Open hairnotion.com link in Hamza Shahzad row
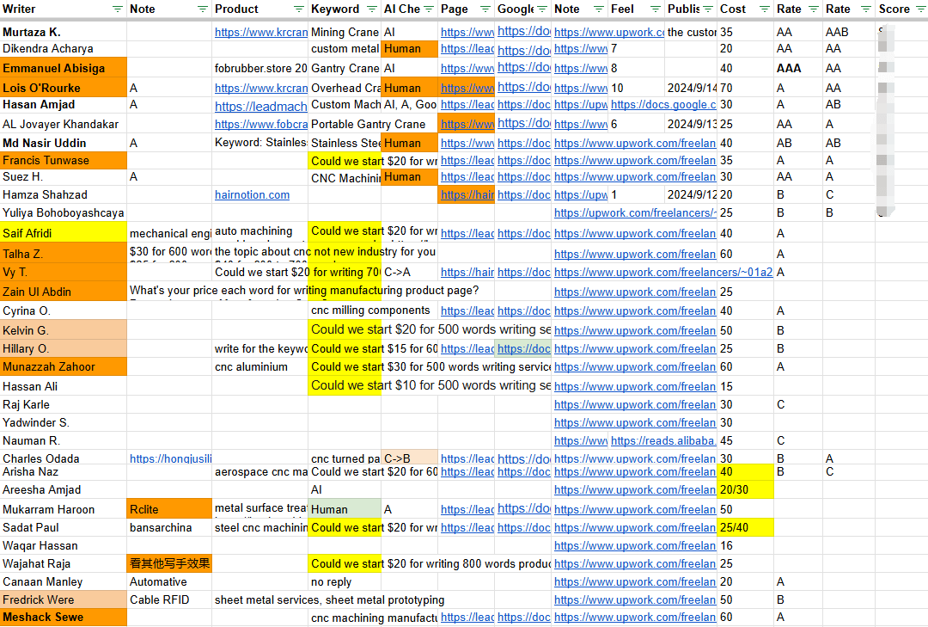The width and height of the screenshot is (928, 627). pyautogui.click(x=252, y=195)
